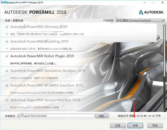This screenshot has height=130, width=167.
Task: Open the product language dropdown
Action: tap(140, 20)
